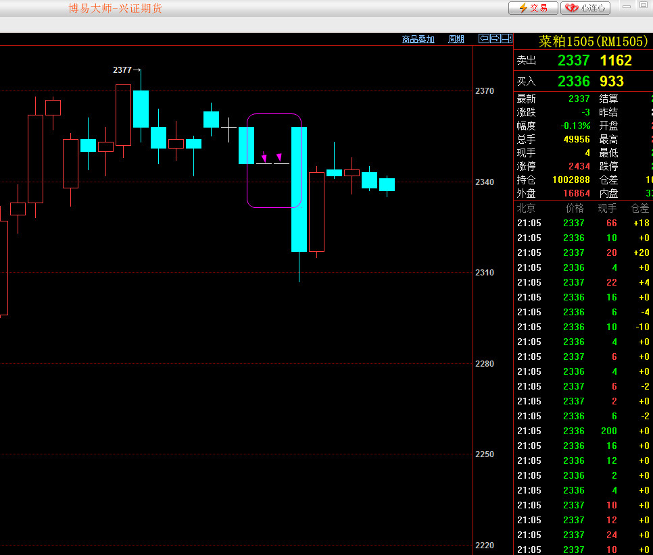Select the leftmost magenta arrow marker
653x555 pixels.
pos(264,157)
